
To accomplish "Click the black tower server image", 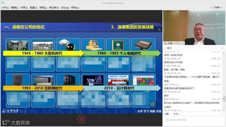I will [x=69, y=80].
